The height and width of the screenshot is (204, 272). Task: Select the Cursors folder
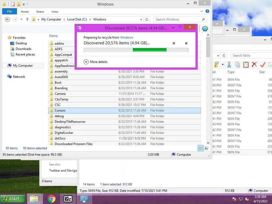[125, 110]
